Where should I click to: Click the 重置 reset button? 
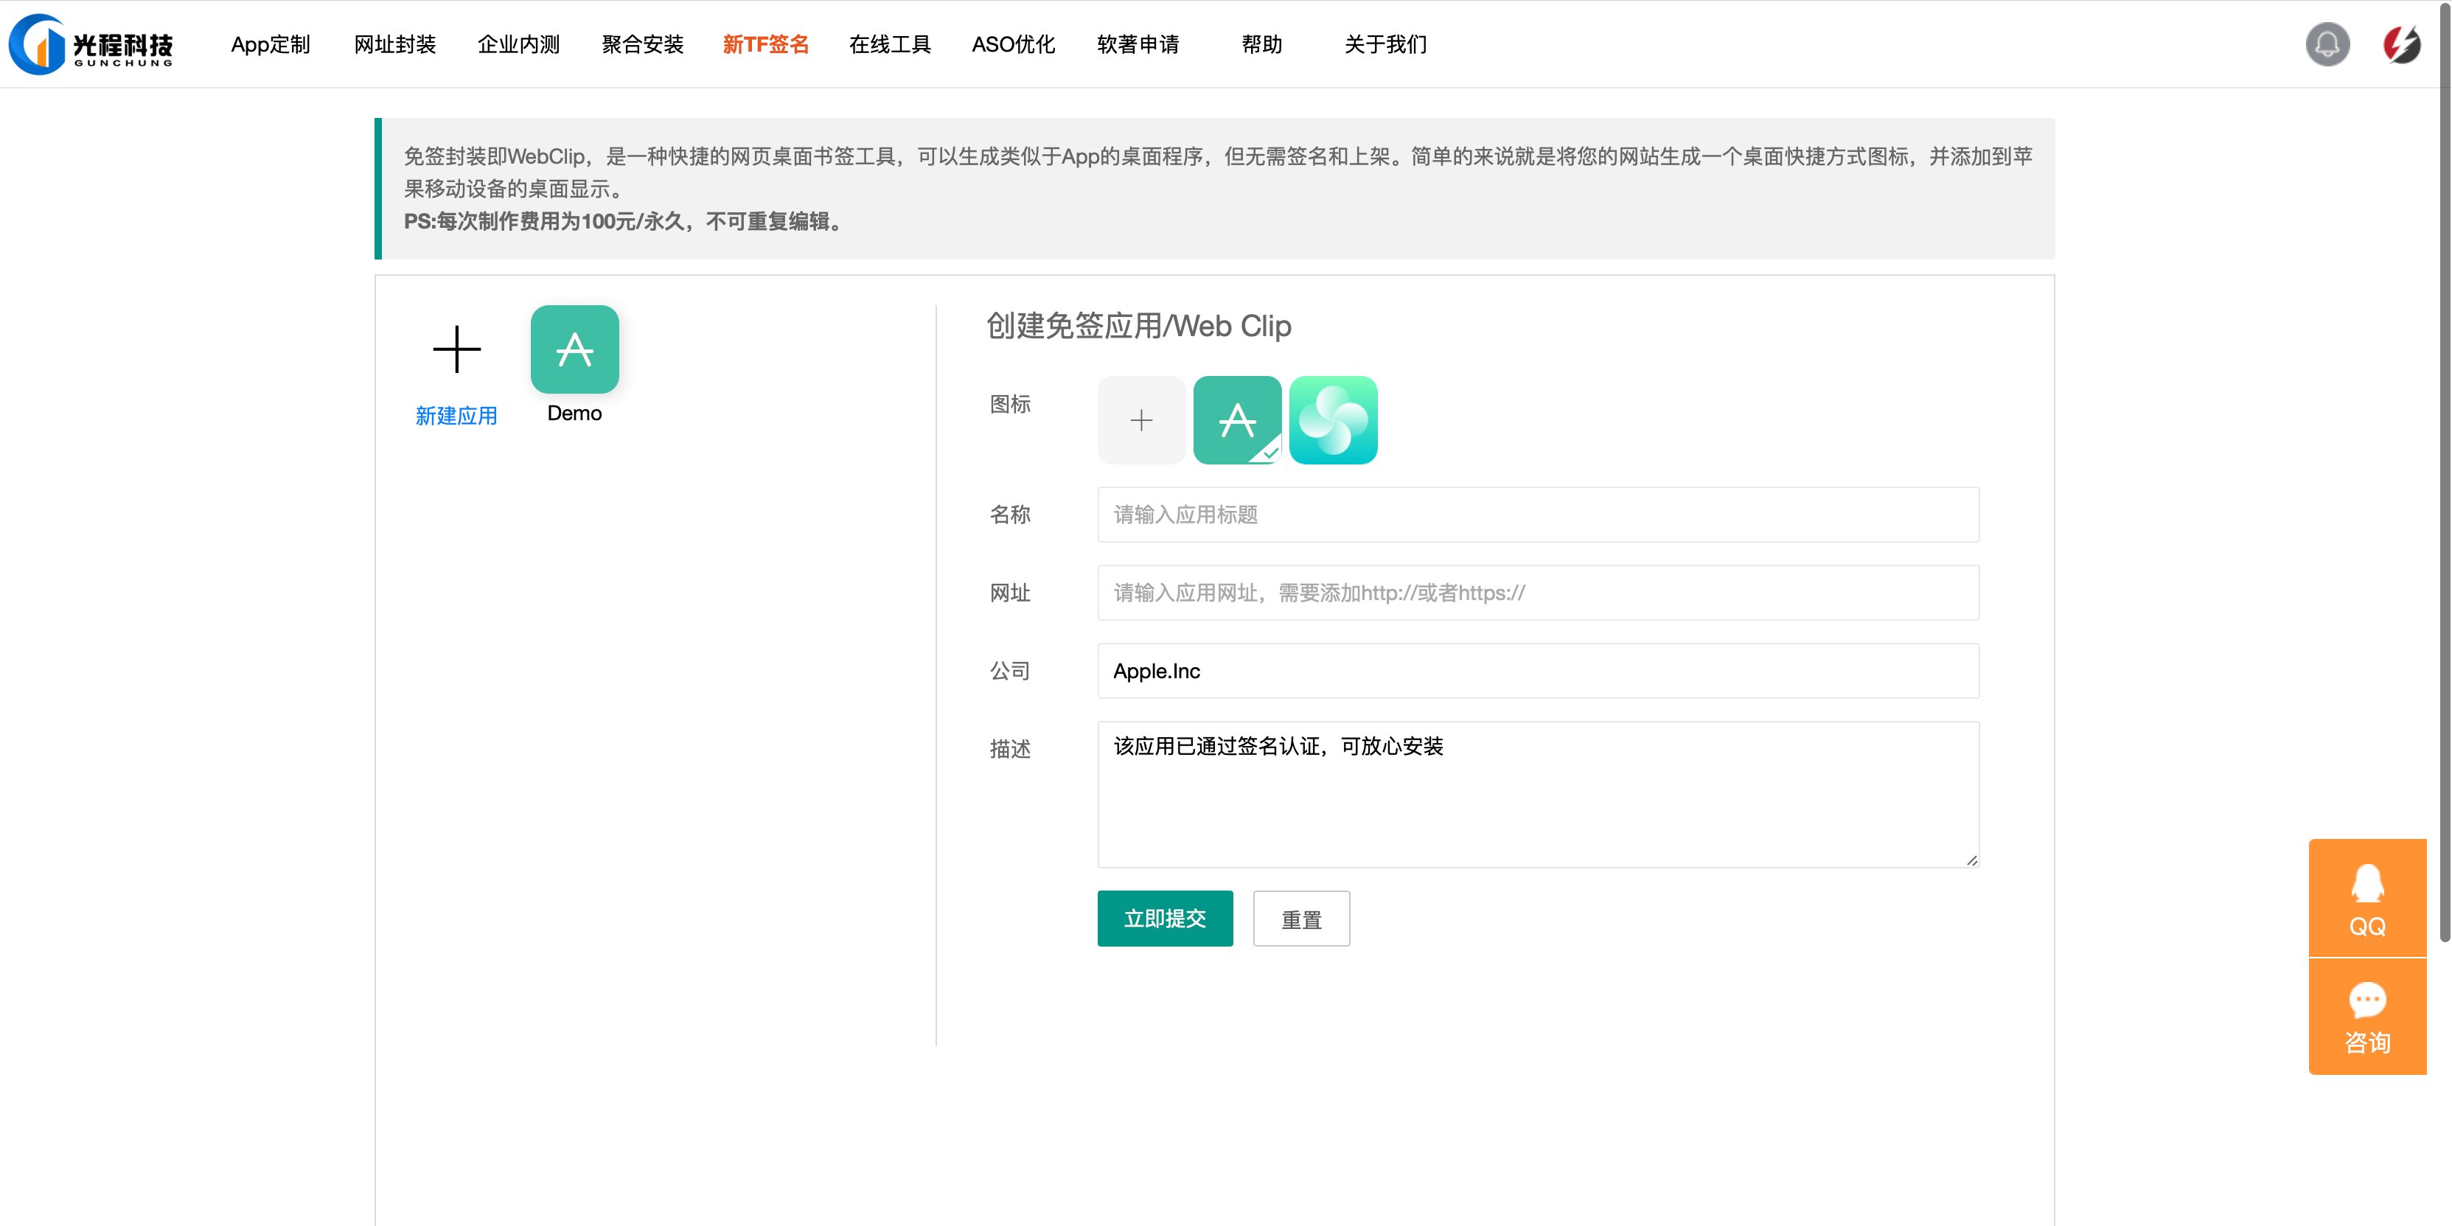click(x=1301, y=919)
